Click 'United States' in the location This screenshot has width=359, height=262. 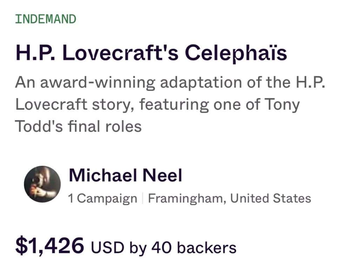[270, 199]
